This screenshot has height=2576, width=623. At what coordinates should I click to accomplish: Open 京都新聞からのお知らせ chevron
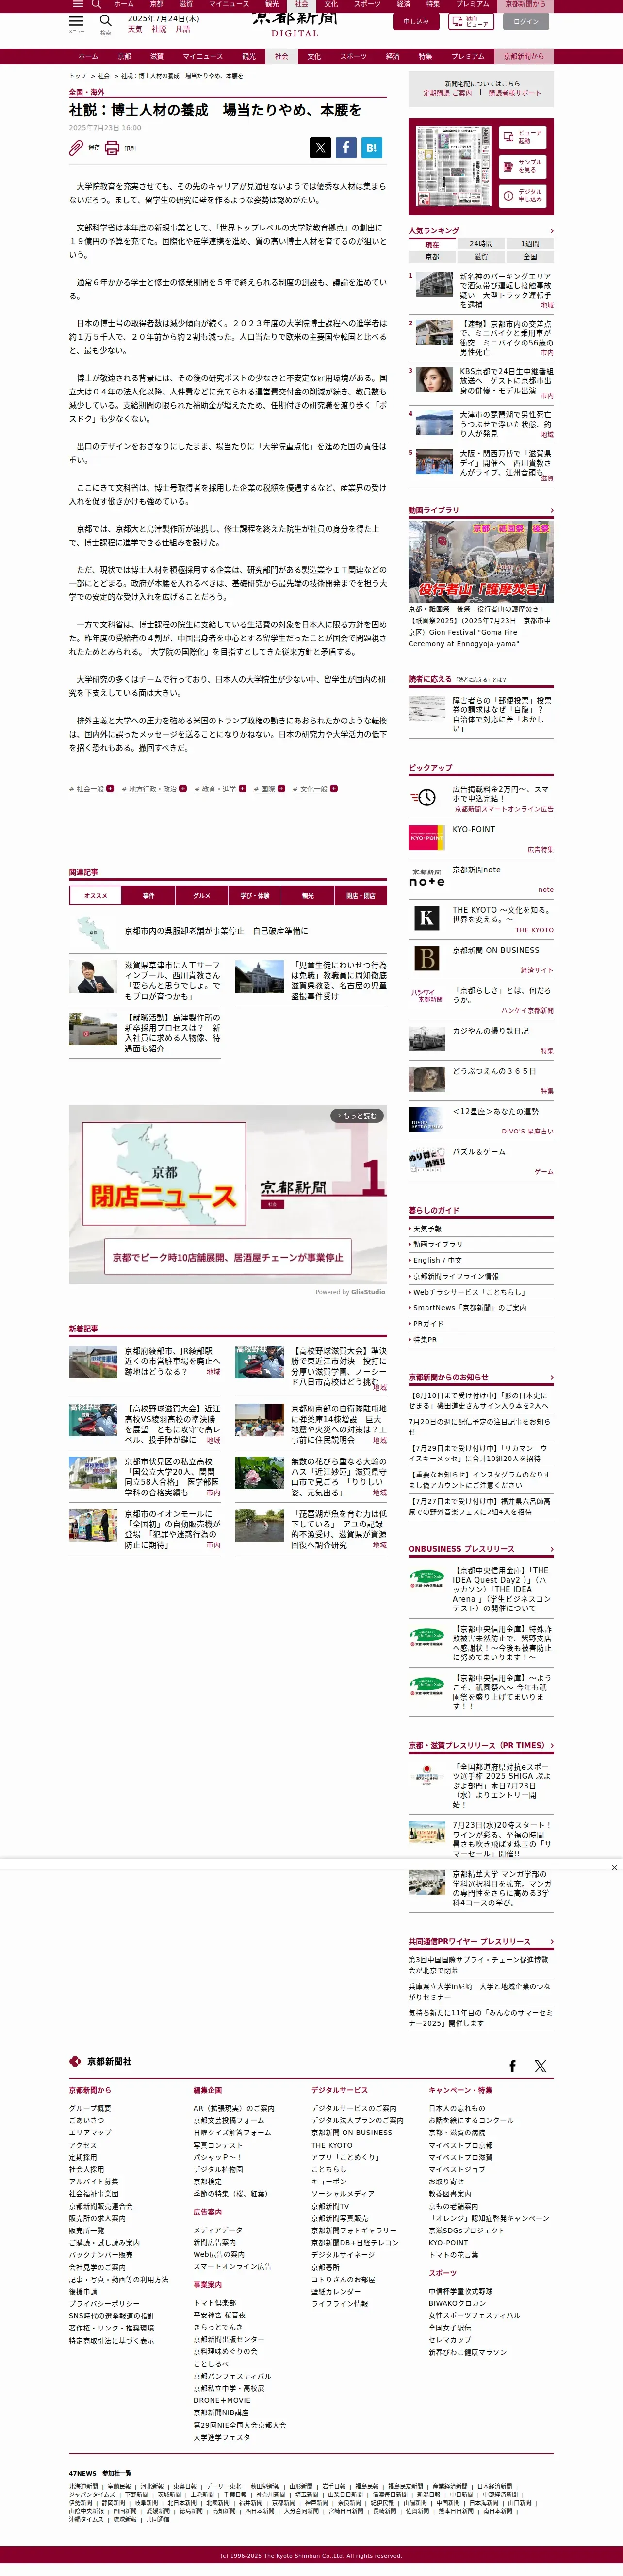551,1377
